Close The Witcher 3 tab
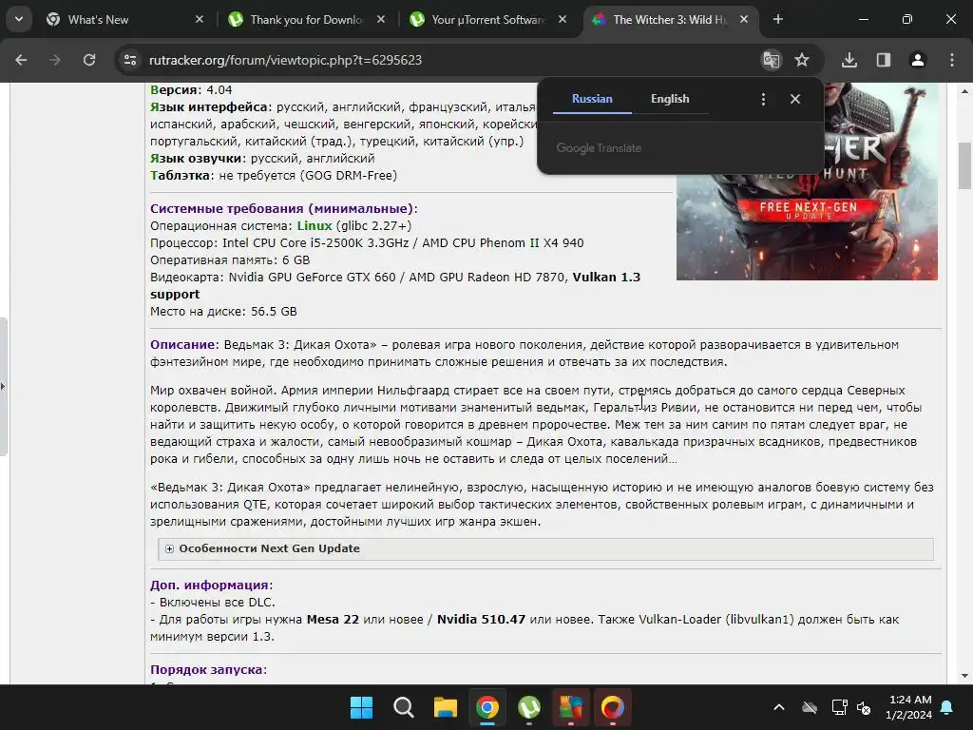This screenshot has width=973, height=730. tap(744, 20)
